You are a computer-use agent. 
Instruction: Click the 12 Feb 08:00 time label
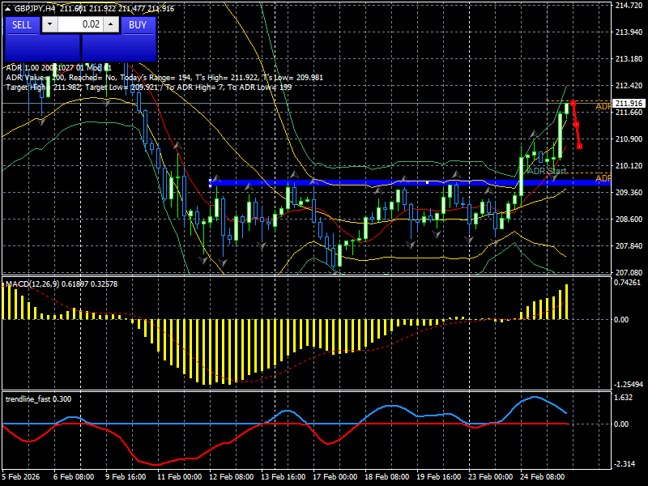231,476
